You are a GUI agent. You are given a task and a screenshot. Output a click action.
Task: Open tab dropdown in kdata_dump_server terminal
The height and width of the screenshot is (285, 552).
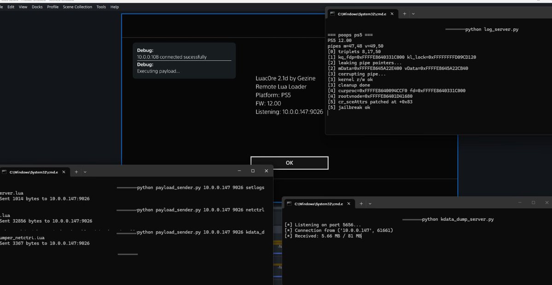370,204
